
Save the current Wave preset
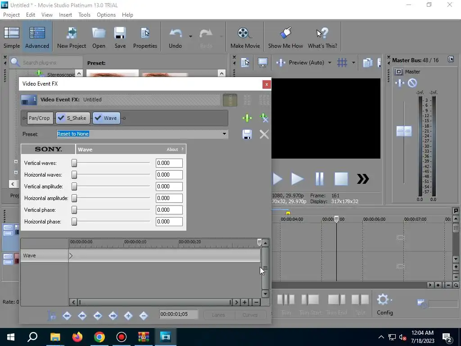(x=247, y=134)
